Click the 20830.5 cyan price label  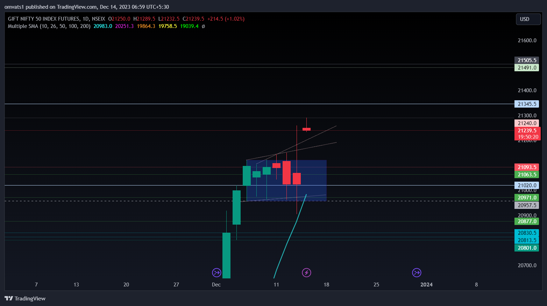click(x=527, y=233)
